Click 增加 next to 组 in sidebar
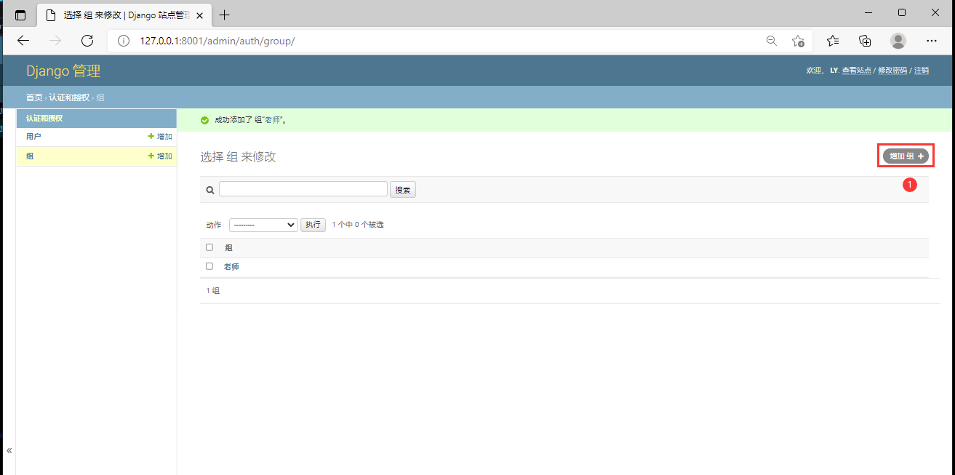 tap(160, 156)
